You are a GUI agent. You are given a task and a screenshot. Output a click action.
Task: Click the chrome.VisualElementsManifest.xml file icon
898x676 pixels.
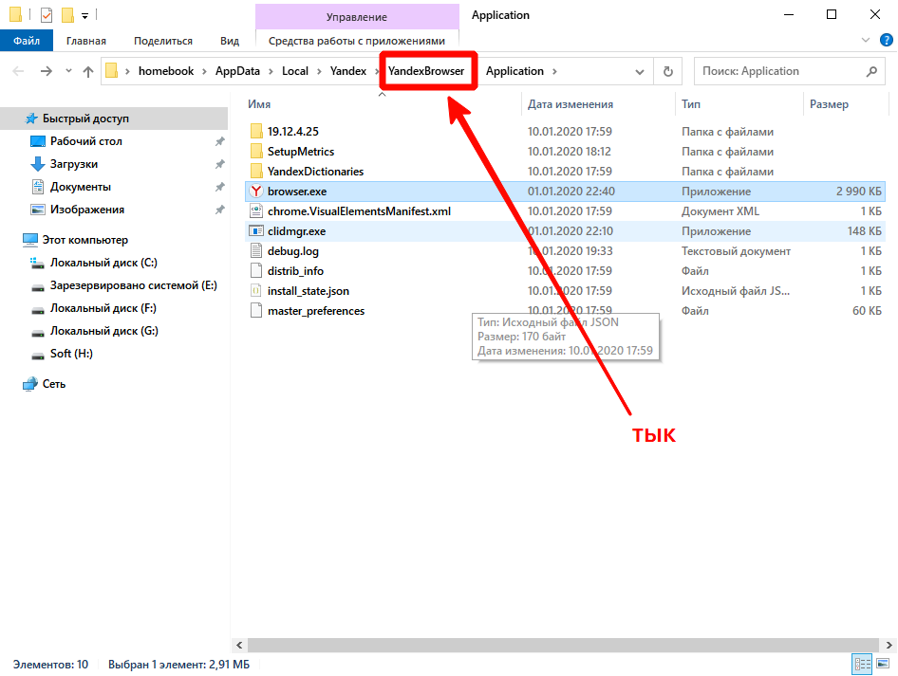(x=256, y=211)
